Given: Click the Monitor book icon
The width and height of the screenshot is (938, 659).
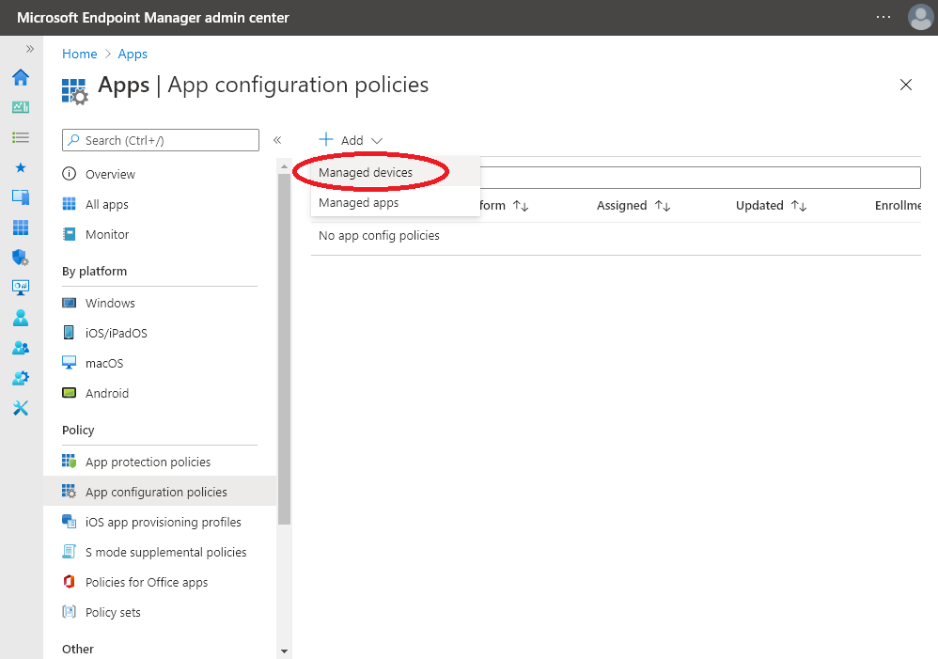Looking at the screenshot, I should (x=70, y=234).
